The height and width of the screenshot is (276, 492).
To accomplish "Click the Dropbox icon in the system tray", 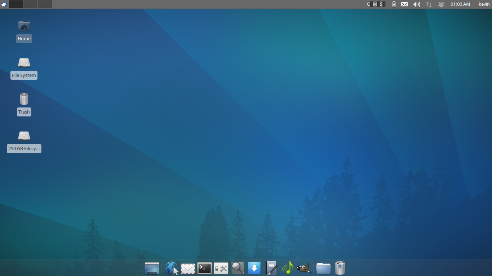I will click(441, 4).
